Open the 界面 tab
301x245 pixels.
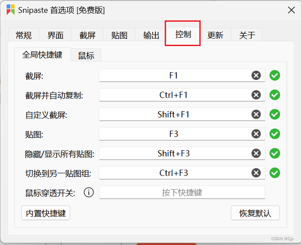(x=55, y=35)
